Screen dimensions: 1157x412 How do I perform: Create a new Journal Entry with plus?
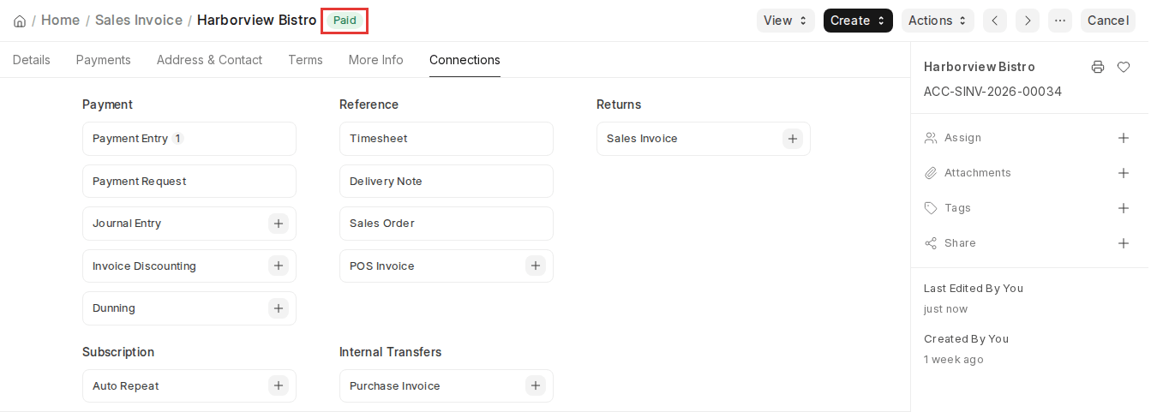coord(279,224)
